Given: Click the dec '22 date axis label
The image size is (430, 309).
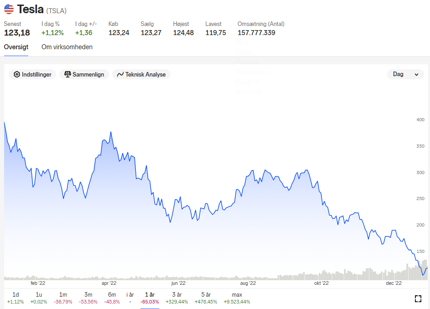Looking at the screenshot, I should point(394,283).
